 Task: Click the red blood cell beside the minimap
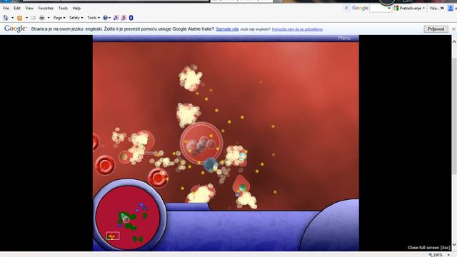pos(158,178)
